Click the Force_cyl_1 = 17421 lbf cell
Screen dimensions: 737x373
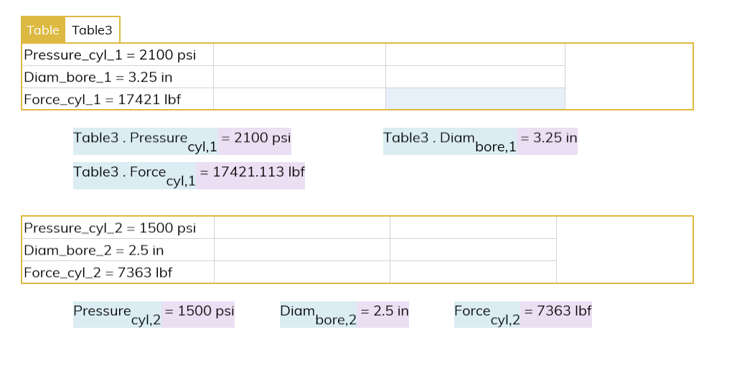tap(118, 99)
